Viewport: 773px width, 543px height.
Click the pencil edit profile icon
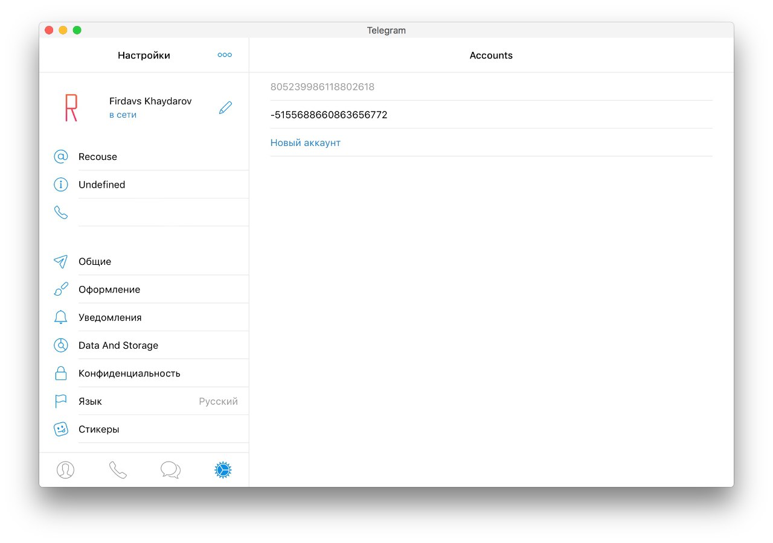225,108
